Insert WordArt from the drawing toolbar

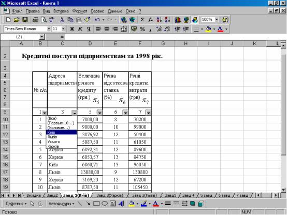[121, 204]
